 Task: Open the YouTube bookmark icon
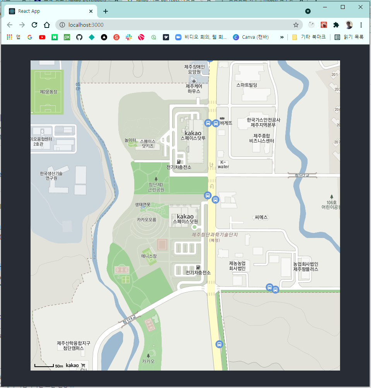point(42,37)
